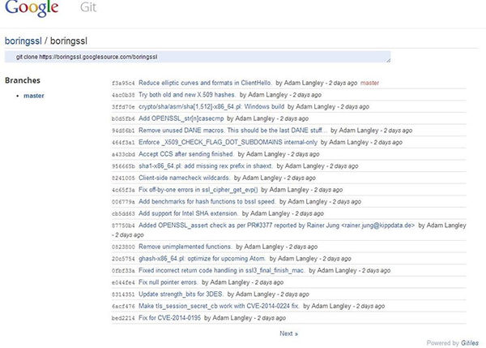Open commit 'Fixed incorrect return code handling'
Image resolution: width=486 pixels, height=348 pixels.
[222, 270]
